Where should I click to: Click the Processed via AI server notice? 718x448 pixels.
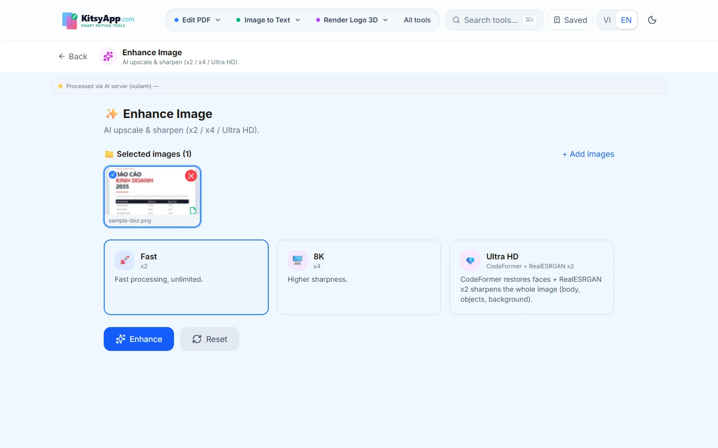(359, 86)
